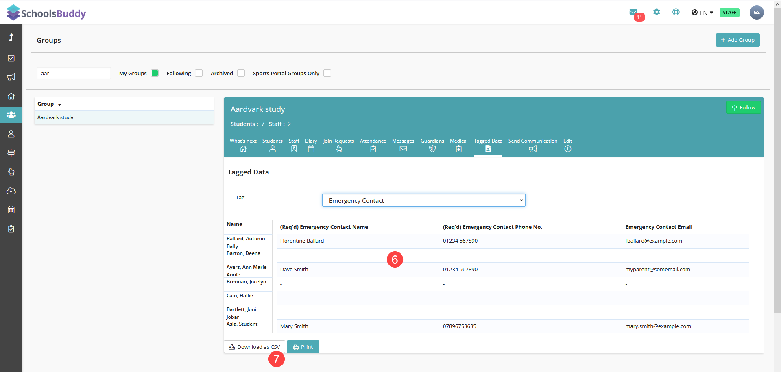This screenshot has width=781, height=372.
Task: Tick the Archived checkbox
Action: click(241, 73)
